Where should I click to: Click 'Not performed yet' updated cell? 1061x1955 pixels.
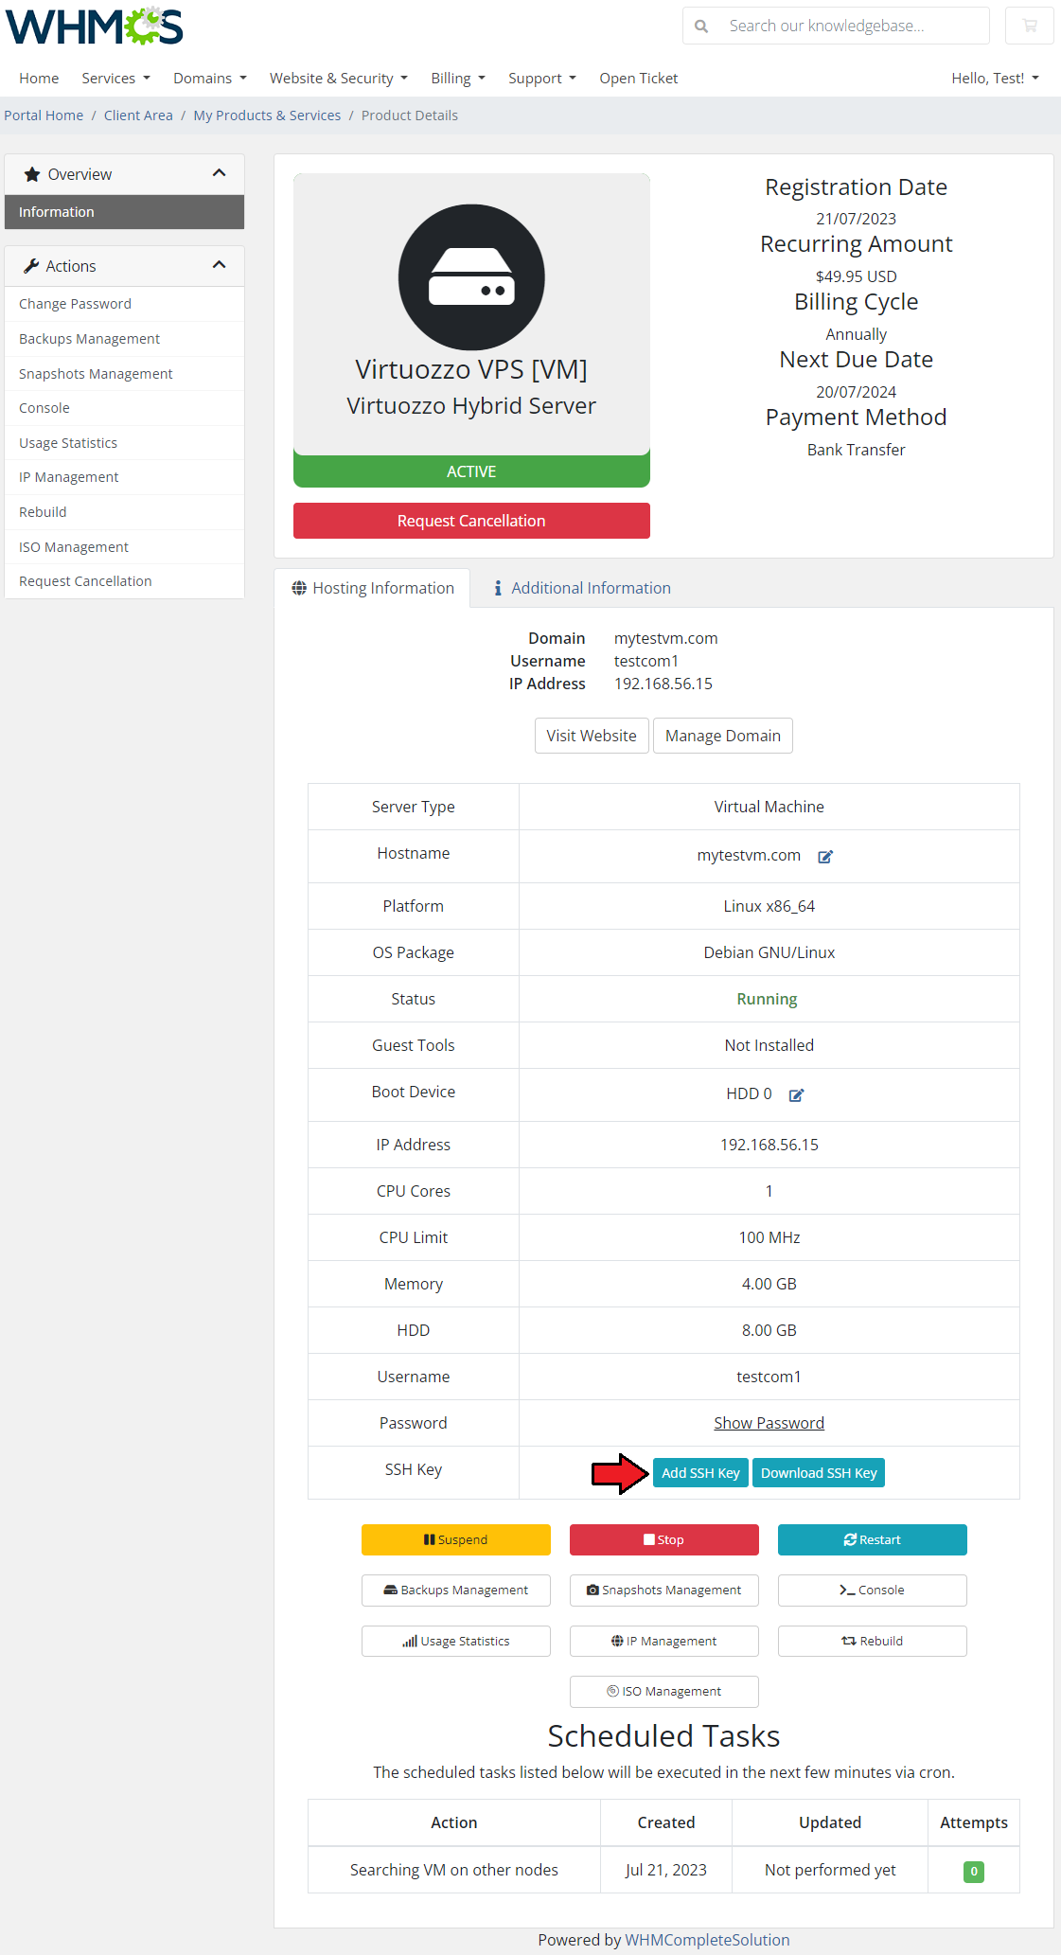(x=830, y=1870)
